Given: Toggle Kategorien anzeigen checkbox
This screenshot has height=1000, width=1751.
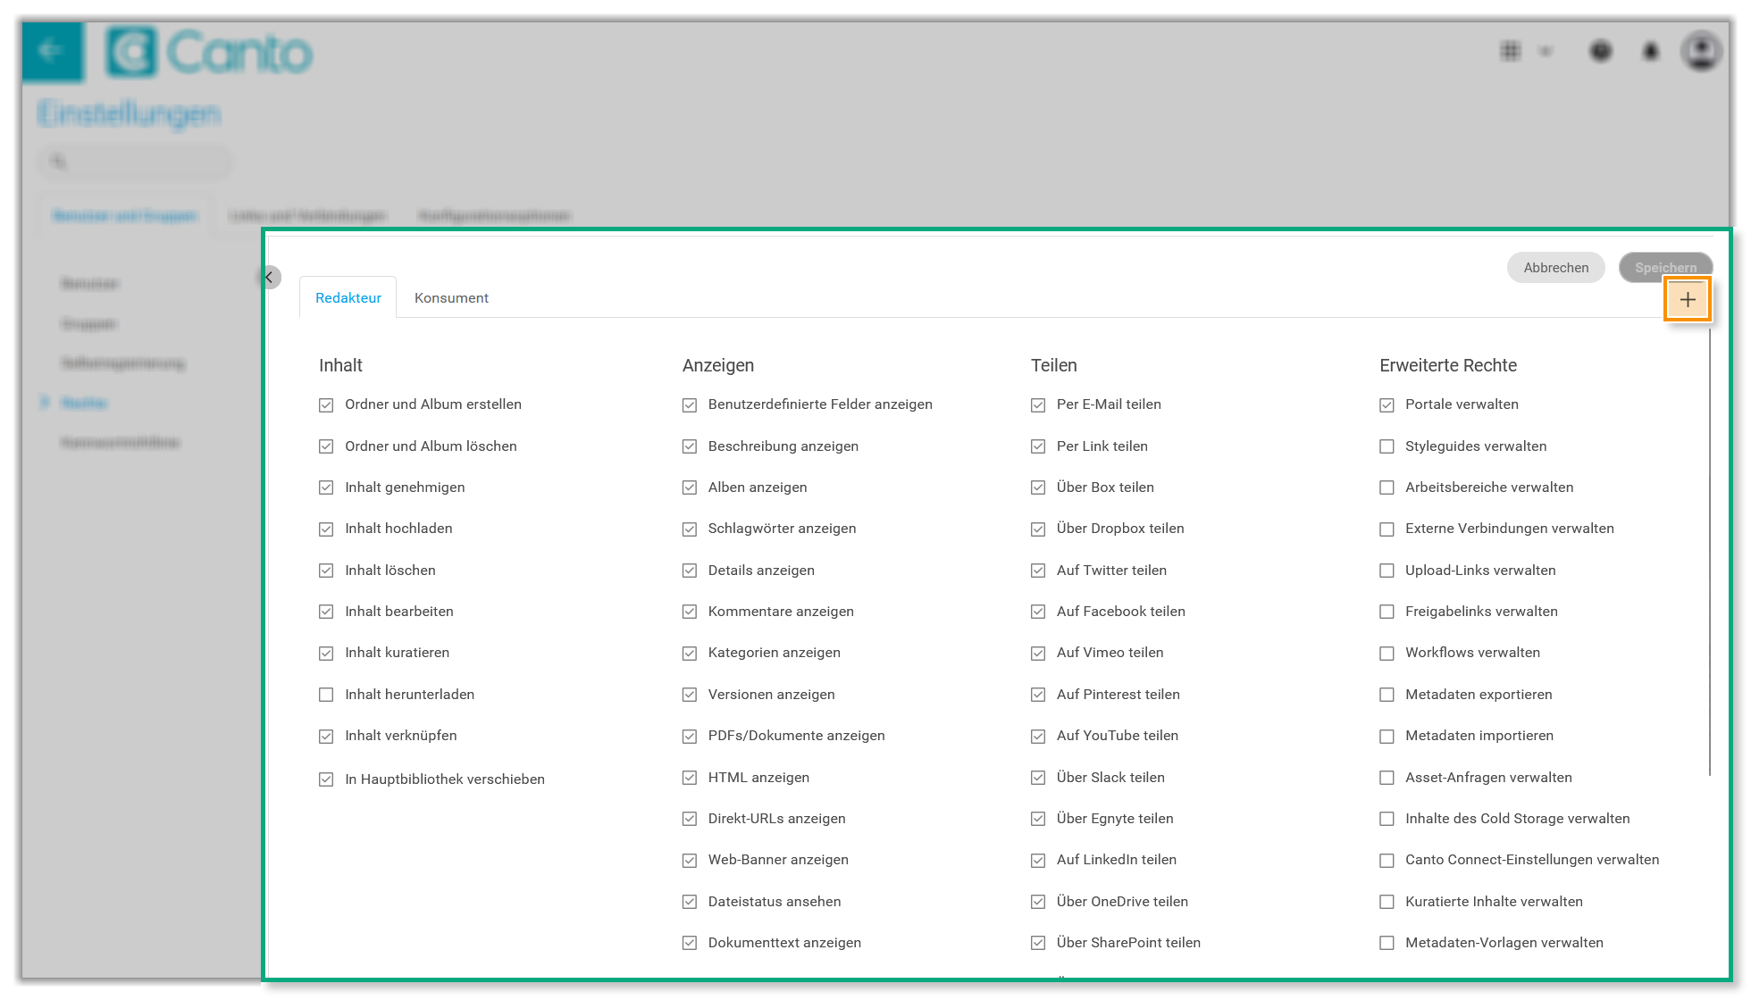Looking at the screenshot, I should coord(690,653).
